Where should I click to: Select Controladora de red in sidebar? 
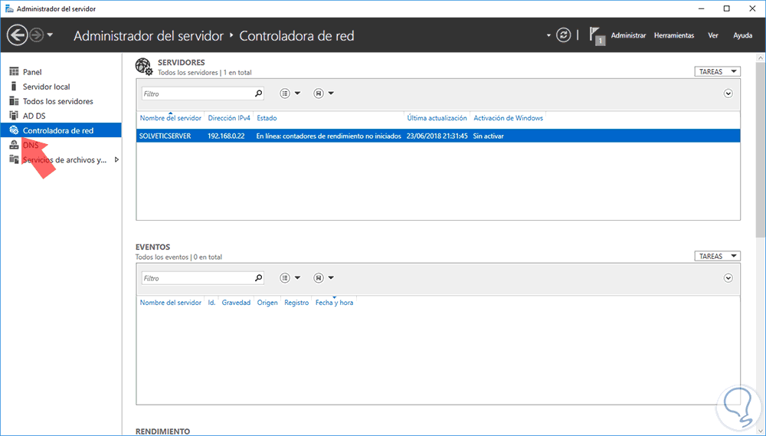61,130
